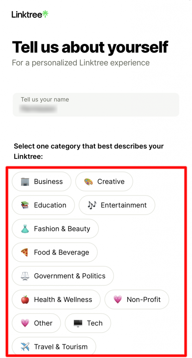Choose the Other category pill

(36, 323)
